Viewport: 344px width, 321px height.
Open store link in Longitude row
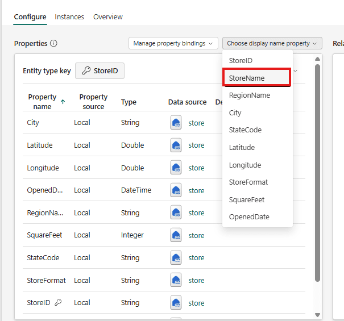coord(196,168)
